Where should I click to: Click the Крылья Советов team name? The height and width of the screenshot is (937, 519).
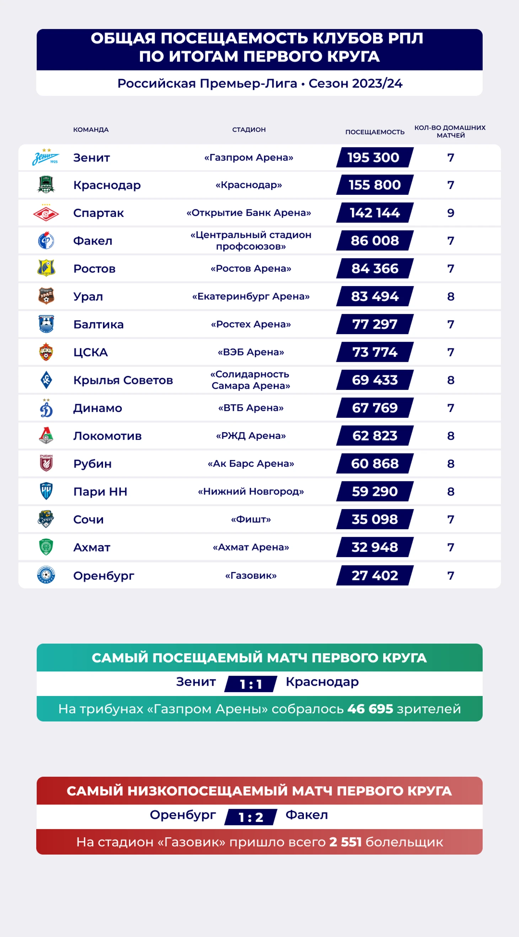(x=123, y=380)
